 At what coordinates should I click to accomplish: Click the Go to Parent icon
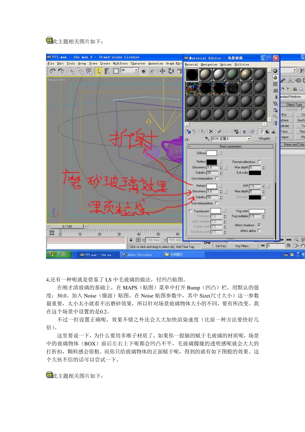(x=267, y=131)
